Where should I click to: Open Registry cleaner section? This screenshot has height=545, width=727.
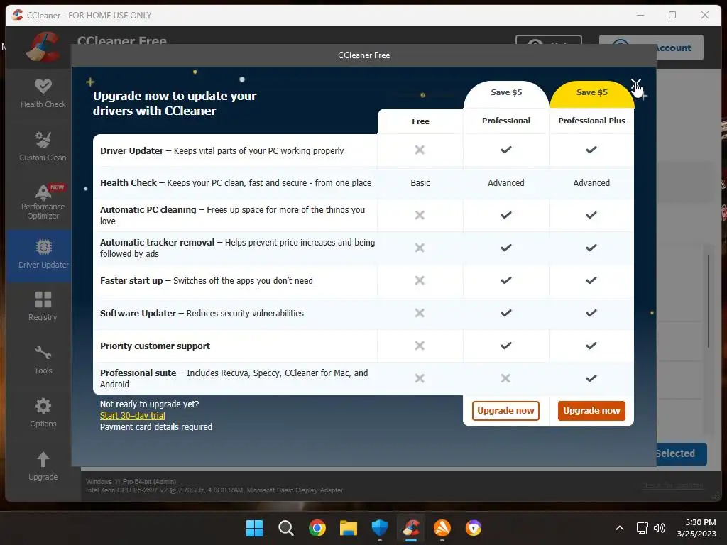pyautogui.click(x=43, y=307)
